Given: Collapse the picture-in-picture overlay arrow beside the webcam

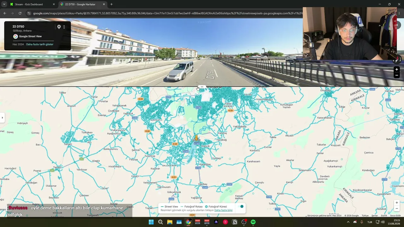Looking at the screenshot, I should pyautogui.click(x=397, y=25).
